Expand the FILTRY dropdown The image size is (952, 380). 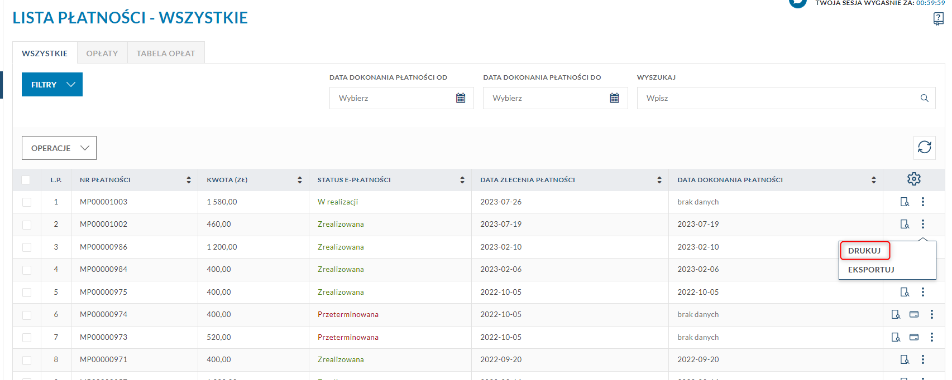[x=52, y=85]
